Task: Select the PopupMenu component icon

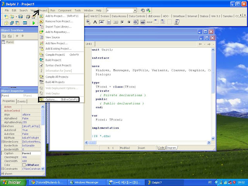Action: pyautogui.click(x=88, y=22)
